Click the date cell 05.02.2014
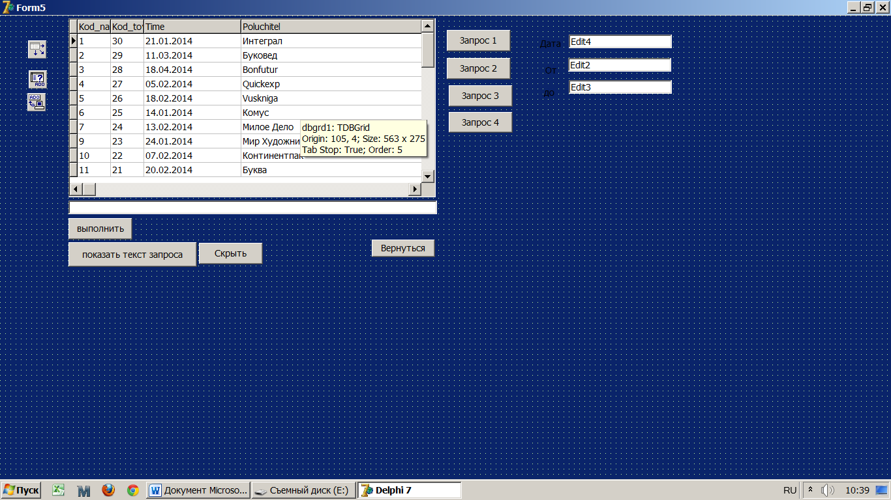The width and height of the screenshot is (891, 500). (x=192, y=84)
